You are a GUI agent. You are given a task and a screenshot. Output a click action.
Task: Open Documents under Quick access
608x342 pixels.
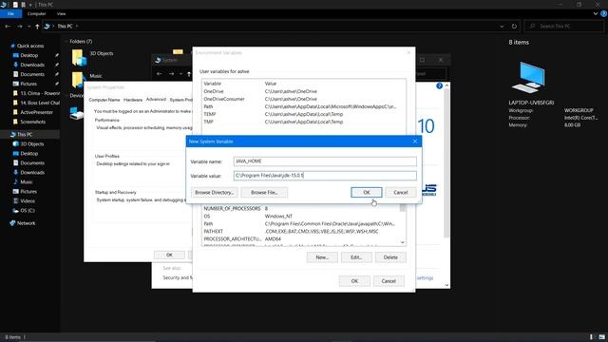tap(32, 74)
